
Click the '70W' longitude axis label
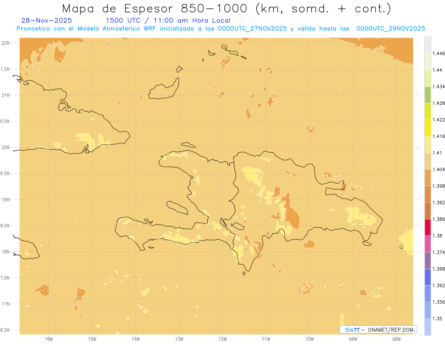click(x=310, y=339)
